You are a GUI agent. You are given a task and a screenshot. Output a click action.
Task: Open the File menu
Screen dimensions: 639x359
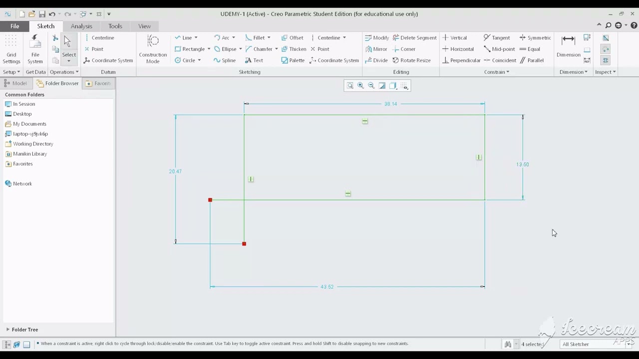coord(14,26)
